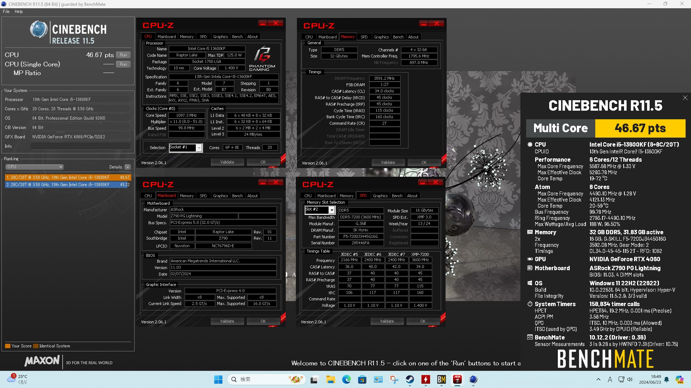
Task: Select Memory tab in the CPU-Z motherboard window
Action: point(187,196)
